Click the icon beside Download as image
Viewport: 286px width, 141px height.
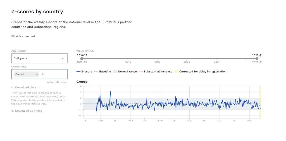pos(13,110)
